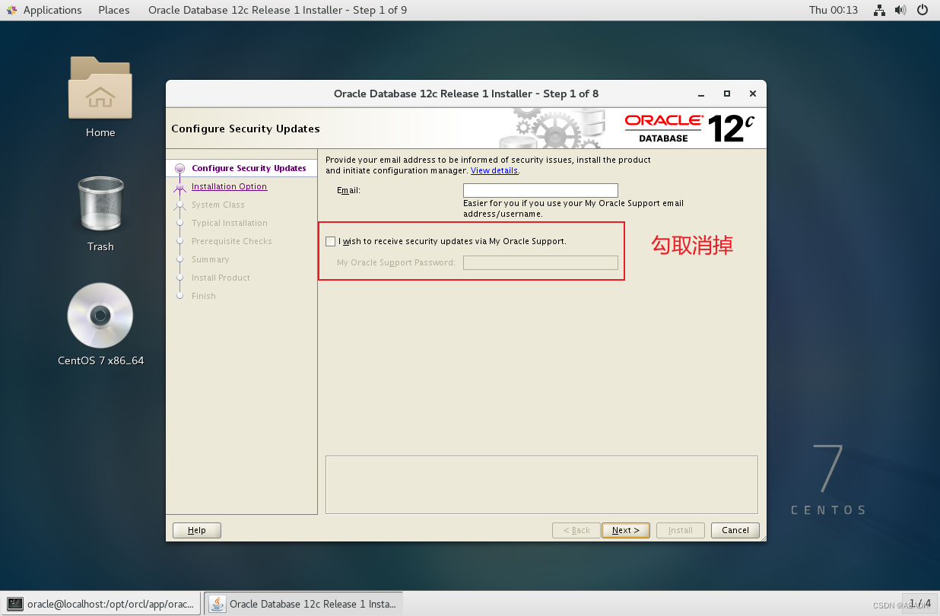Click the empty message area above the buttons
This screenshot has height=616, width=940.
[x=541, y=484]
